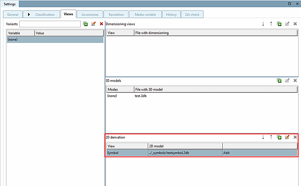Move the 2D derivation entry up
Viewport: 301px width, 186px height.
271,137
